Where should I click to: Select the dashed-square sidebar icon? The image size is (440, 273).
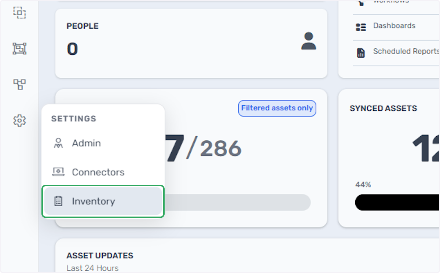click(19, 12)
